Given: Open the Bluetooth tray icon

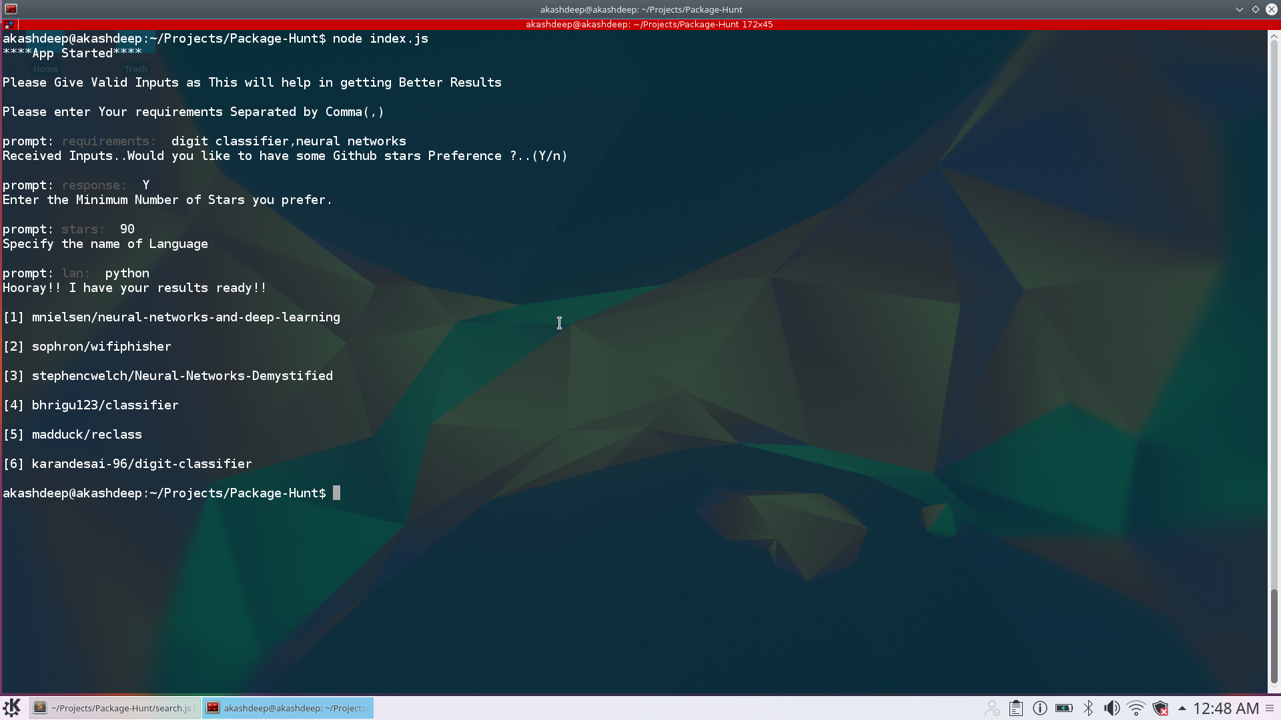Looking at the screenshot, I should [1088, 708].
